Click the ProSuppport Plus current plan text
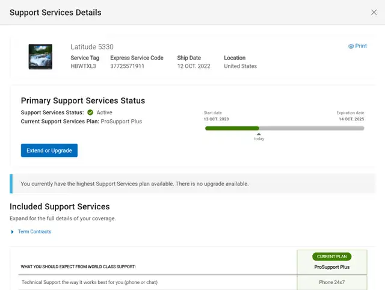The width and height of the screenshot is (385, 290). [122, 122]
